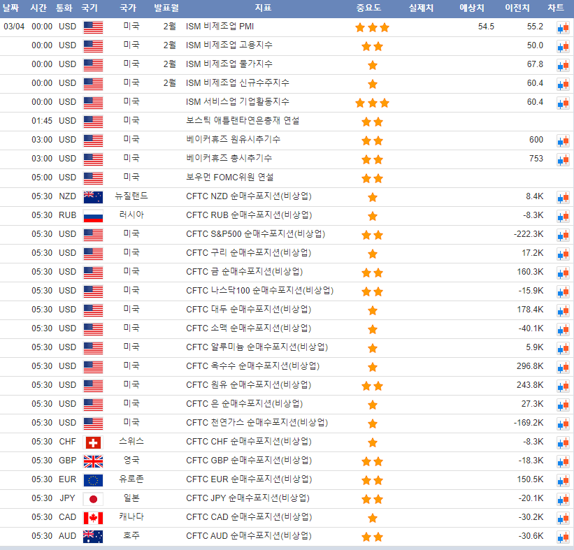This screenshot has height=550, width=574.
Task: Click the 시간 column header
Action: tap(38, 8)
